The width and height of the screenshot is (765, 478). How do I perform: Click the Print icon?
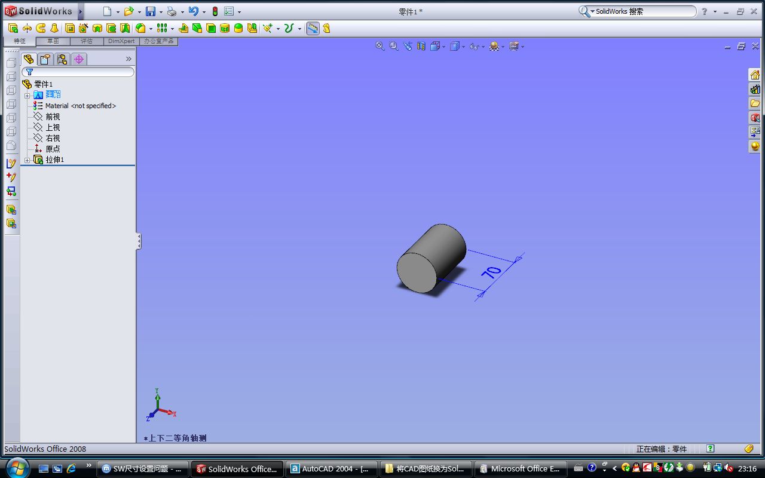172,11
